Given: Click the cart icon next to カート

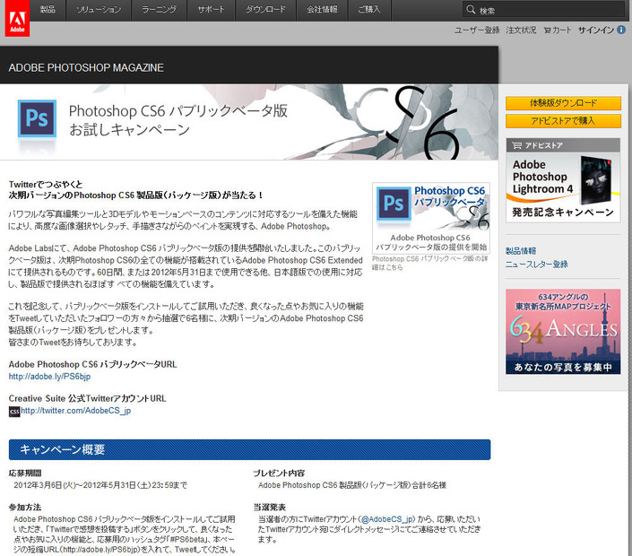Looking at the screenshot, I should (x=547, y=30).
